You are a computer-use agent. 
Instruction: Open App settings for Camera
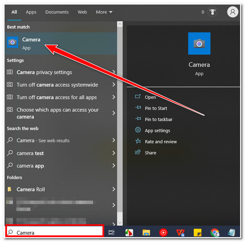[157, 130]
